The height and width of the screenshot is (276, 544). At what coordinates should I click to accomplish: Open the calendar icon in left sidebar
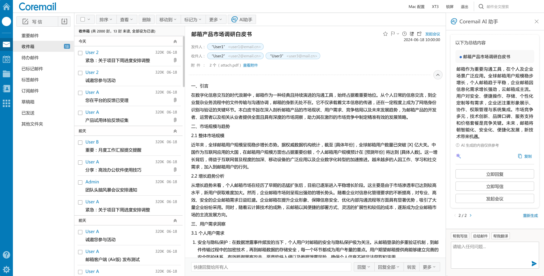6,59
